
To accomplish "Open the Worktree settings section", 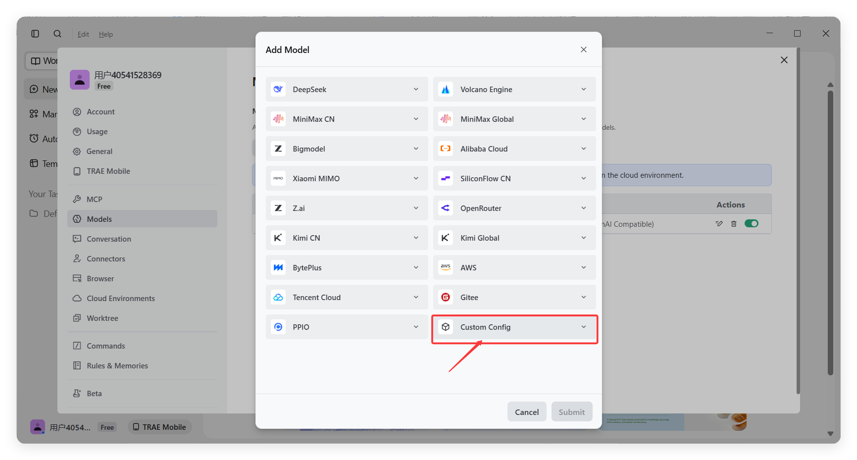I will pyautogui.click(x=143, y=318).
